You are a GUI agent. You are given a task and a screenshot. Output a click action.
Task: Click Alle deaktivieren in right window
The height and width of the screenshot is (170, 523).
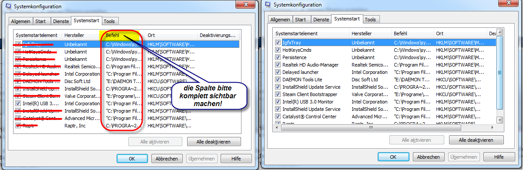pos(476,140)
